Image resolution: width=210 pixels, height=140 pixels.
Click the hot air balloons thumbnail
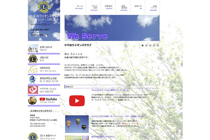click(x=77, y=124)
